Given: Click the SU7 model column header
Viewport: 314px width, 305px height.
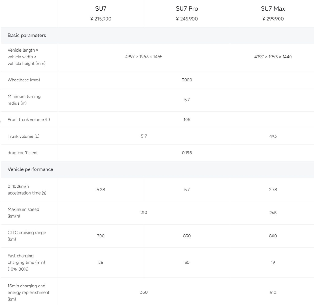Looking at the screenshot, I should tap(101, 9).
